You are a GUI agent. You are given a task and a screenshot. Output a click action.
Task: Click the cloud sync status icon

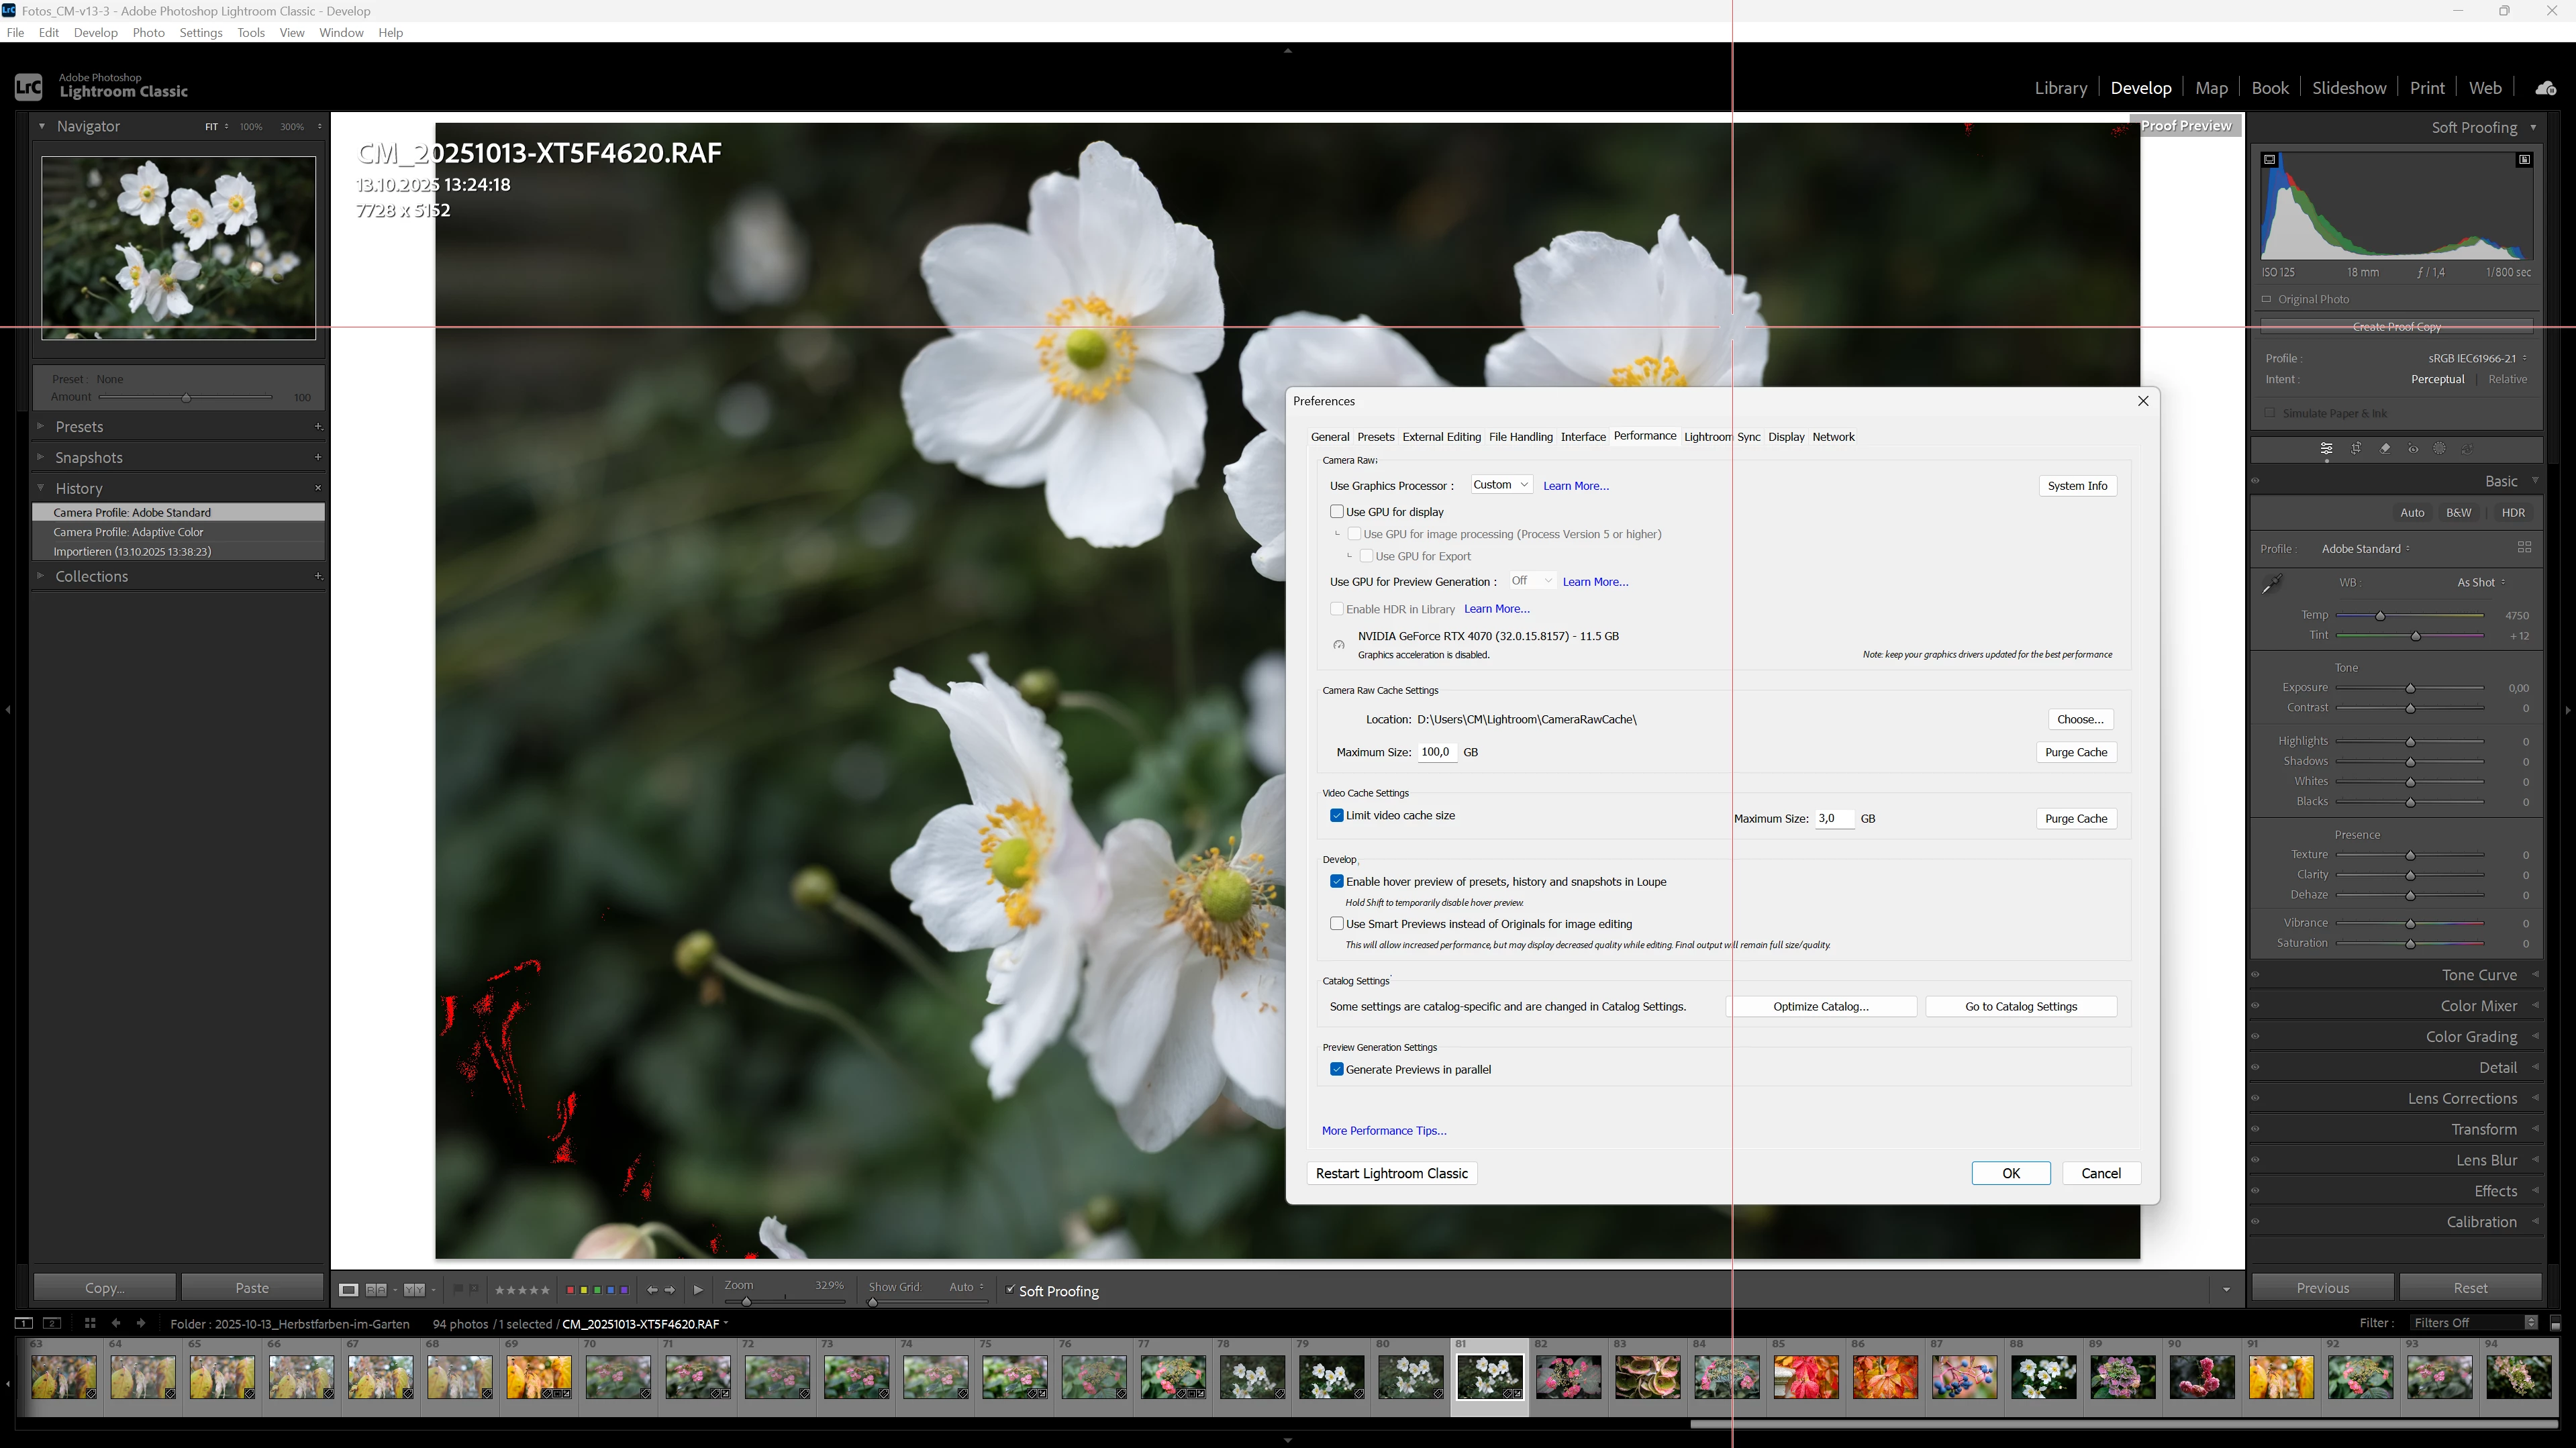[x=2546, y=88]
